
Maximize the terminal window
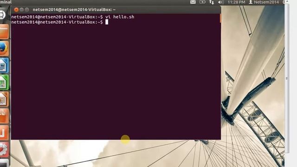pyautogui.click(x=27, y=10)
